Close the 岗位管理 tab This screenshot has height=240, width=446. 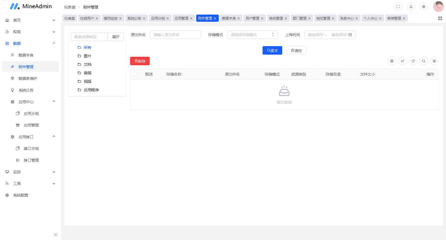tap(333, 18)
